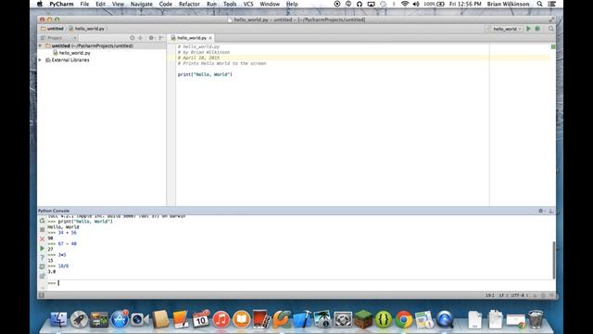Image resolution: width=593 pixels, height=334 pixels.
Task: Rerun the Python console
Action: 42,221
